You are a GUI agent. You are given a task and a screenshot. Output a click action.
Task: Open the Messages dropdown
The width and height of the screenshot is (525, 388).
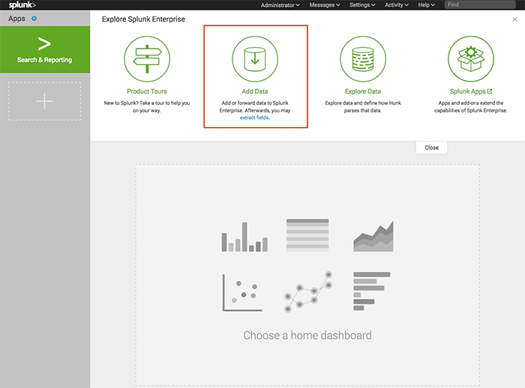coord(325,5)
